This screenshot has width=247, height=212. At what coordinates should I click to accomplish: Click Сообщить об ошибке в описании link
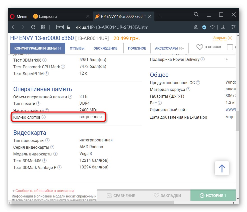coord(45,191)
